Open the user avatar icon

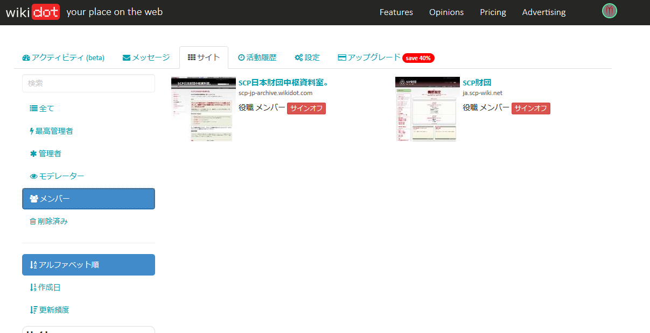609,11
